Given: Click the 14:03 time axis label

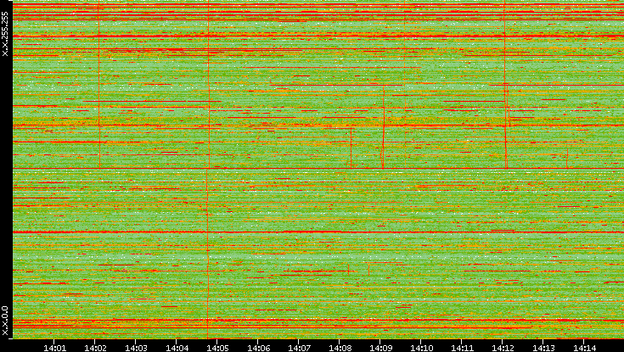Looking at the screenshot, I should [136, 348].
